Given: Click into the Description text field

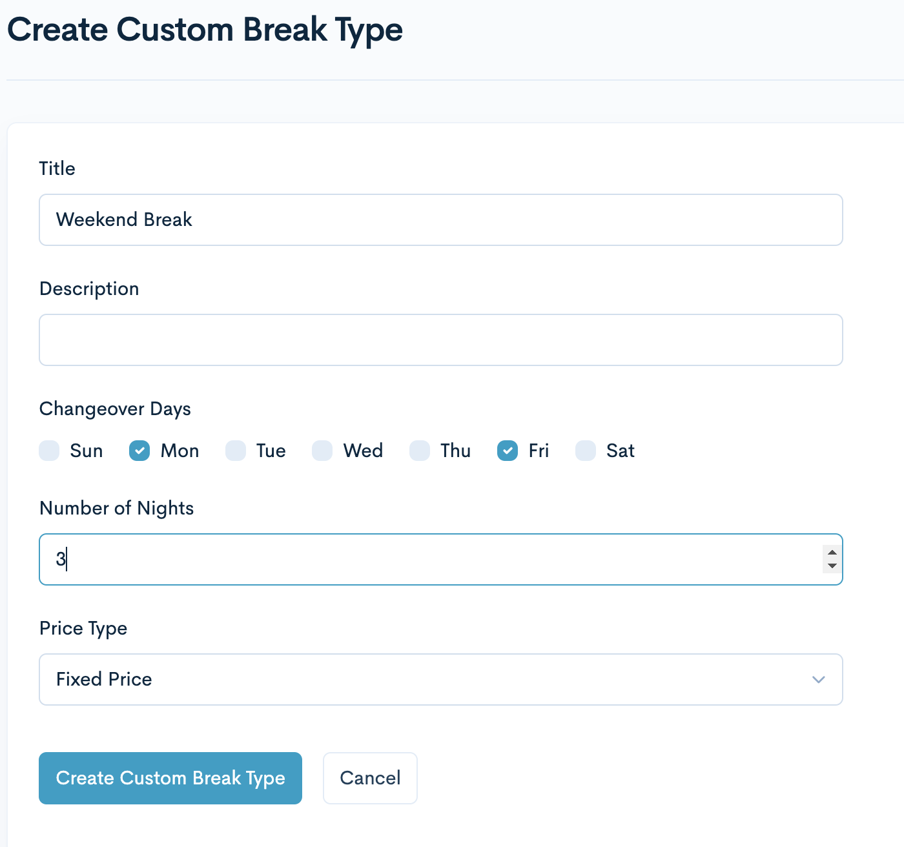Looking at the screenshot, I should point(440,340).
